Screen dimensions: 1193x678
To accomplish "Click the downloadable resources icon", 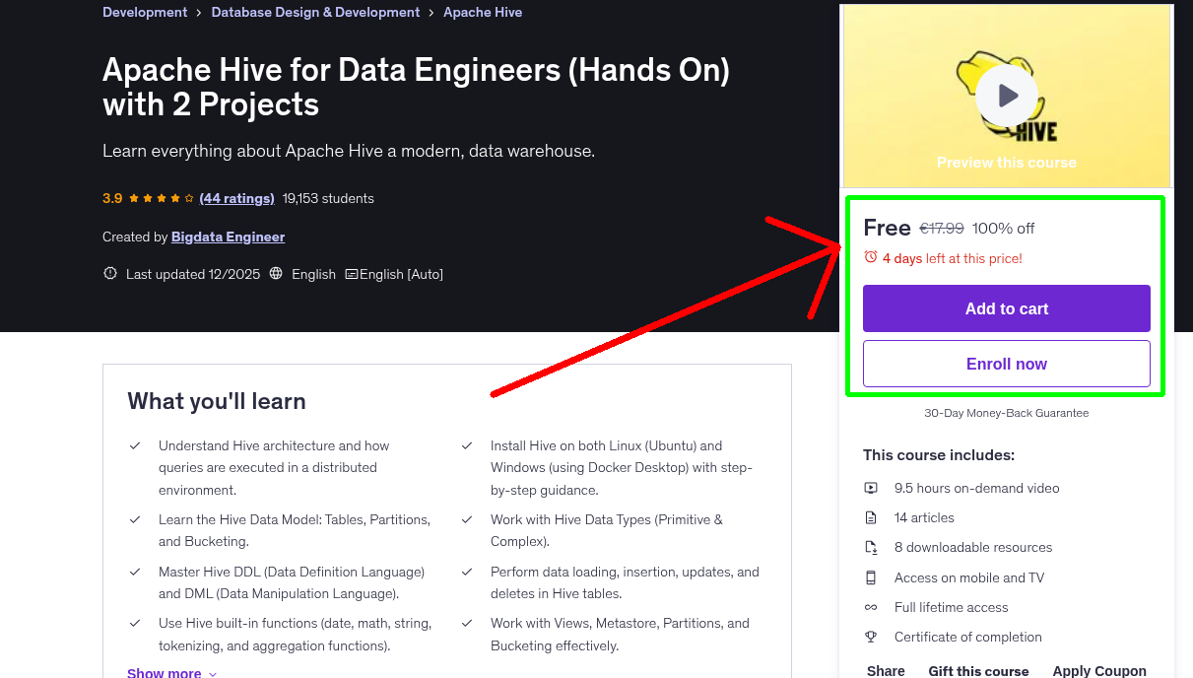I will pos(871,547).
